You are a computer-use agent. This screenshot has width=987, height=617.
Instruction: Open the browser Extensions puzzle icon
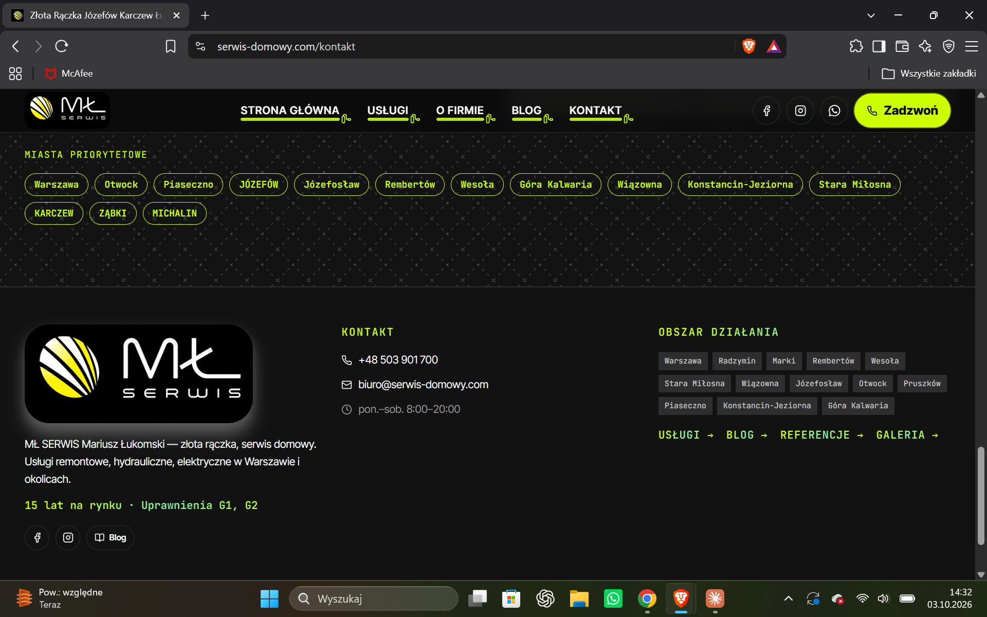pos(856,46)
